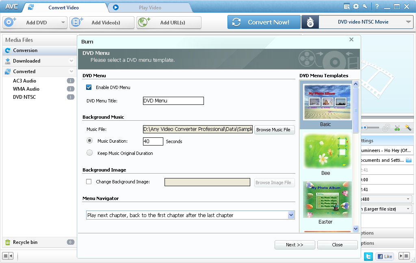The width and height of the screenshot is (416, 263).
Task: Click the burn disc flame icon
Action: click(x=310, y=22)
